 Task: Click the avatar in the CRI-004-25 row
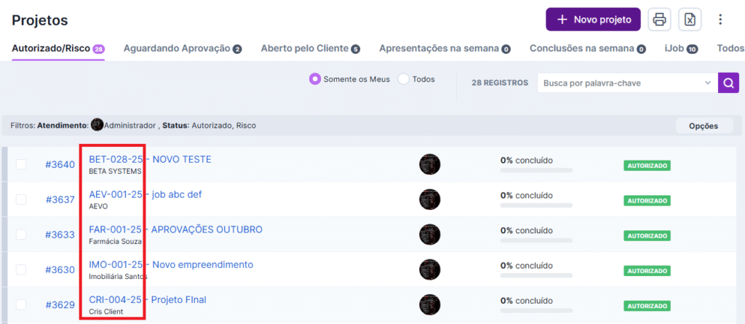click(x=430, y=305)
